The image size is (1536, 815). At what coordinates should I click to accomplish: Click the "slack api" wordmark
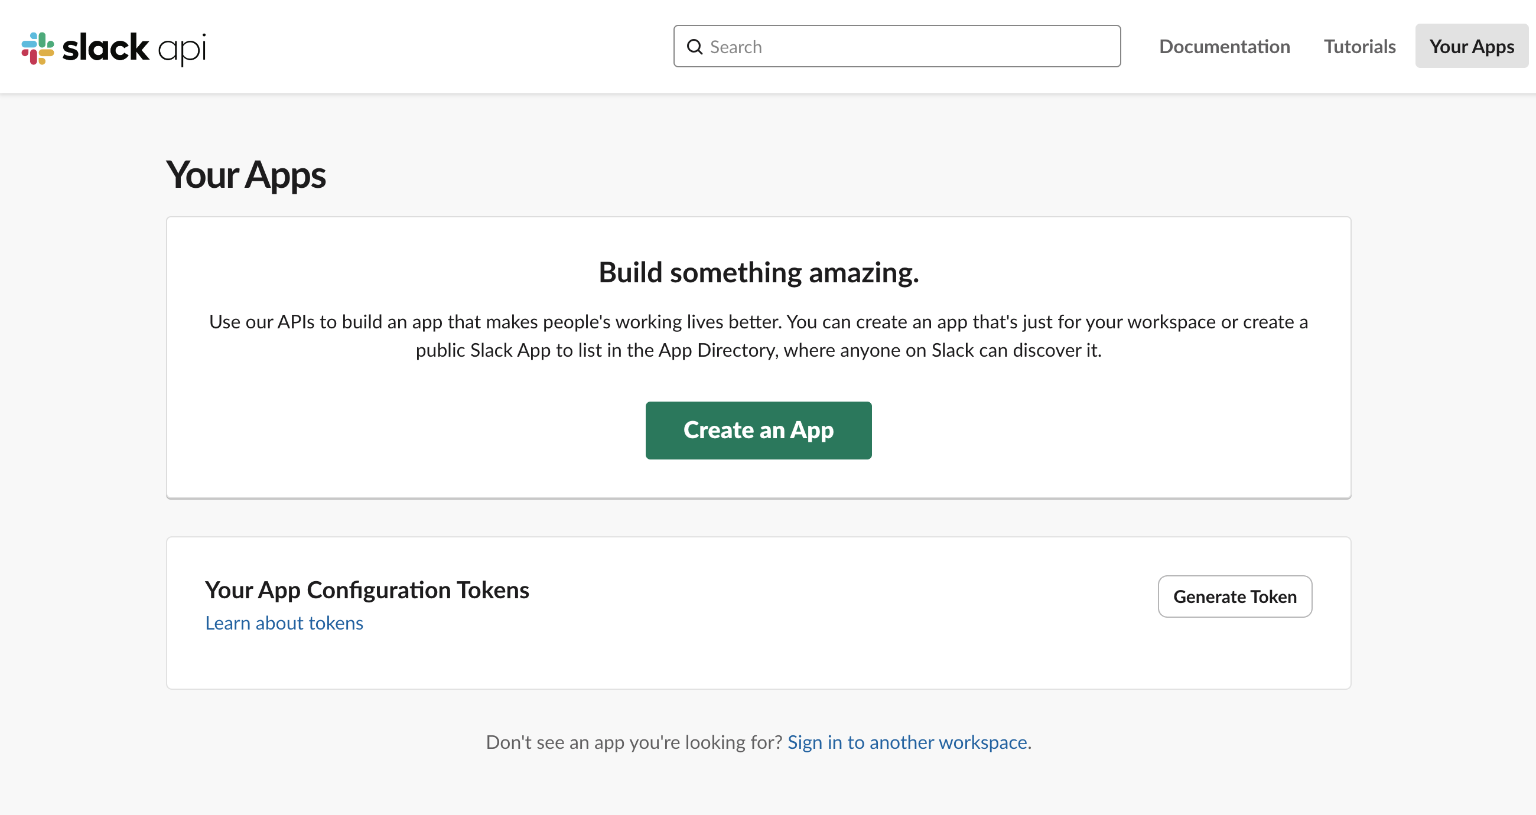(134, 47)
